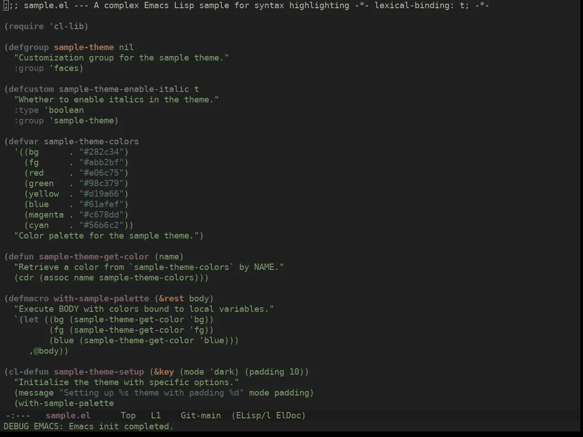Click the color string "#e06c75"

pos(102,173)
